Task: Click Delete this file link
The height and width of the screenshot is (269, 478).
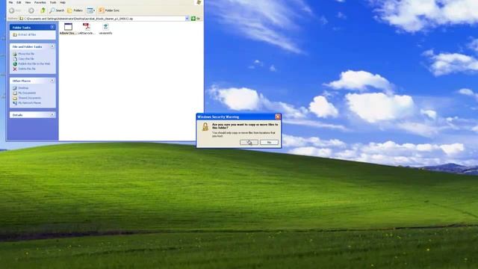Action: click(27, 69)
